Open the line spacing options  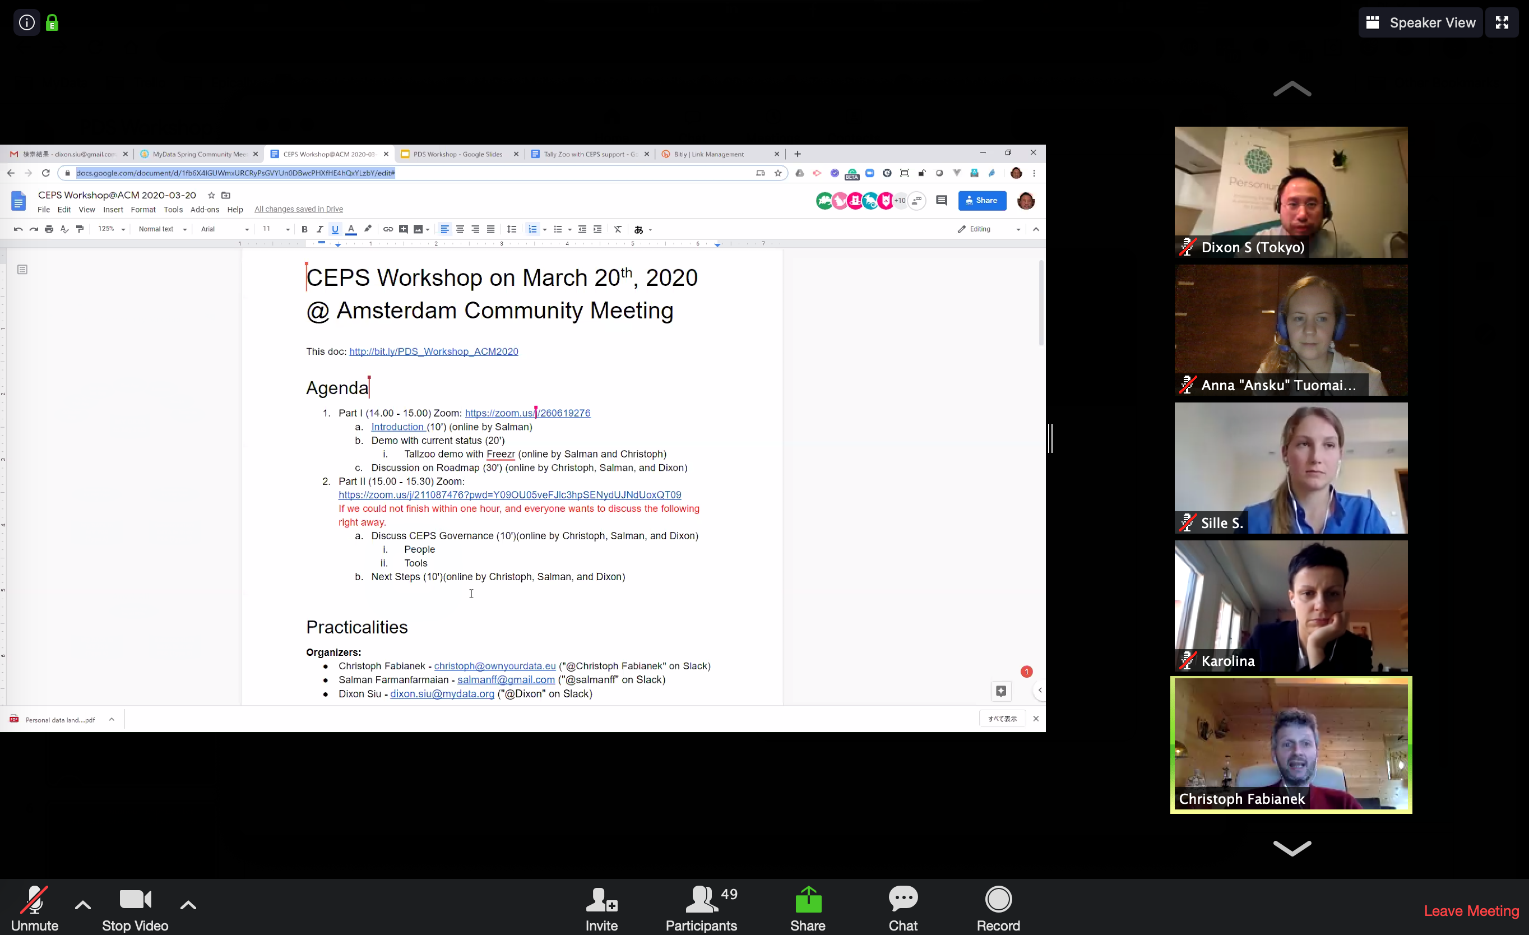[x=512, y=229]
